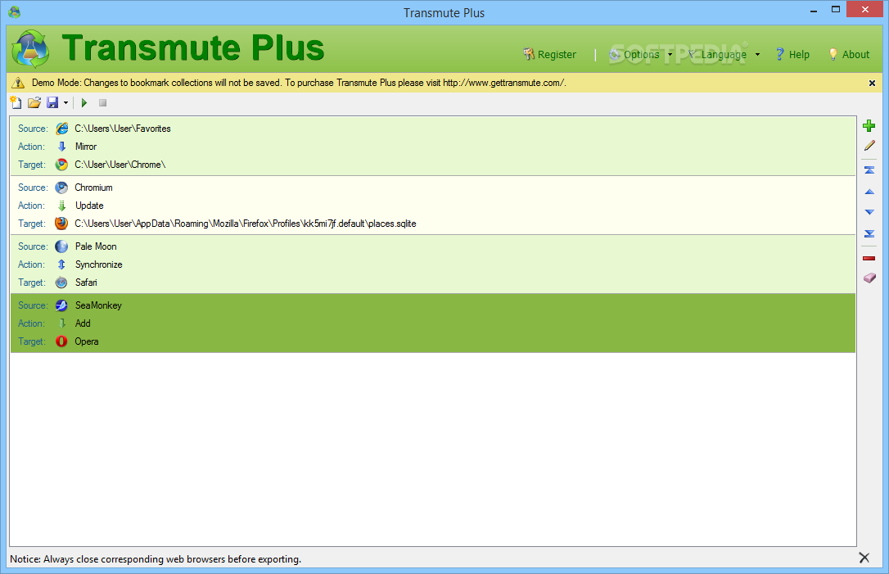Save the collection with the floppy disk icon

point(52,102)
